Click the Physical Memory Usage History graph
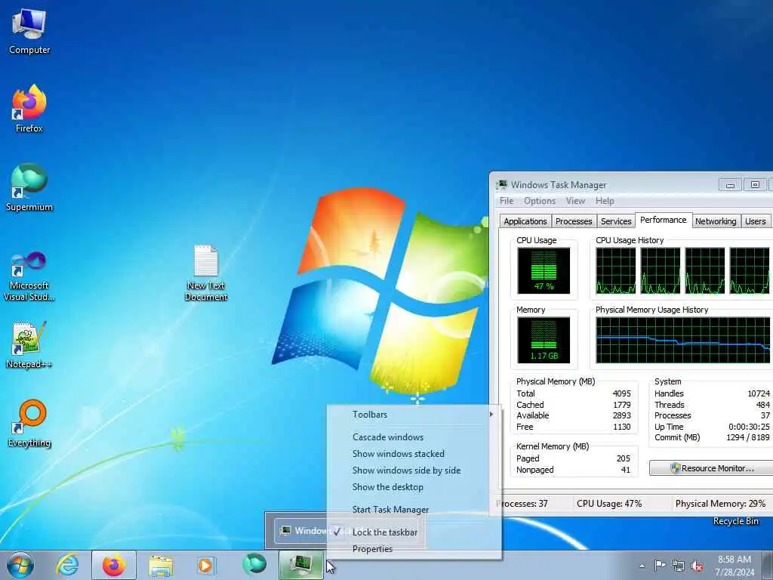The width and height of the screenshot is (773, 580). (682, 340)
